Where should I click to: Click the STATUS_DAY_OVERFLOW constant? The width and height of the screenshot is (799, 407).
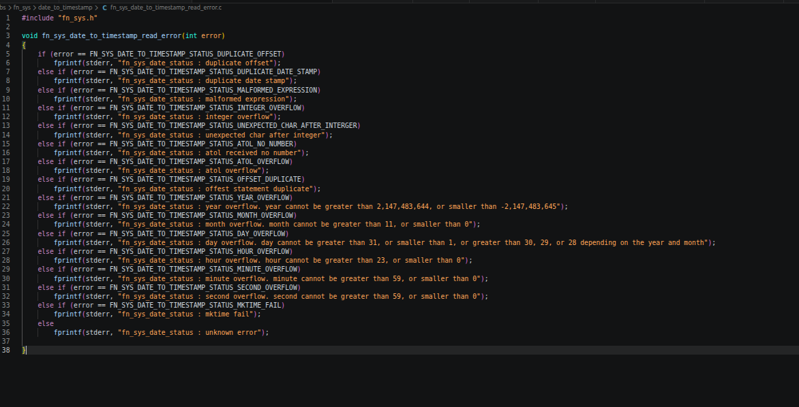[x=197, y=234]
